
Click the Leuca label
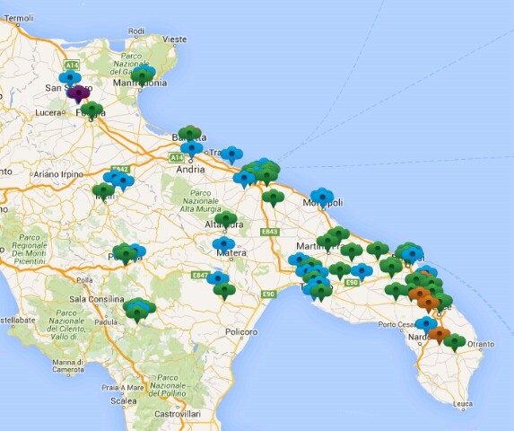click(463, 404)
